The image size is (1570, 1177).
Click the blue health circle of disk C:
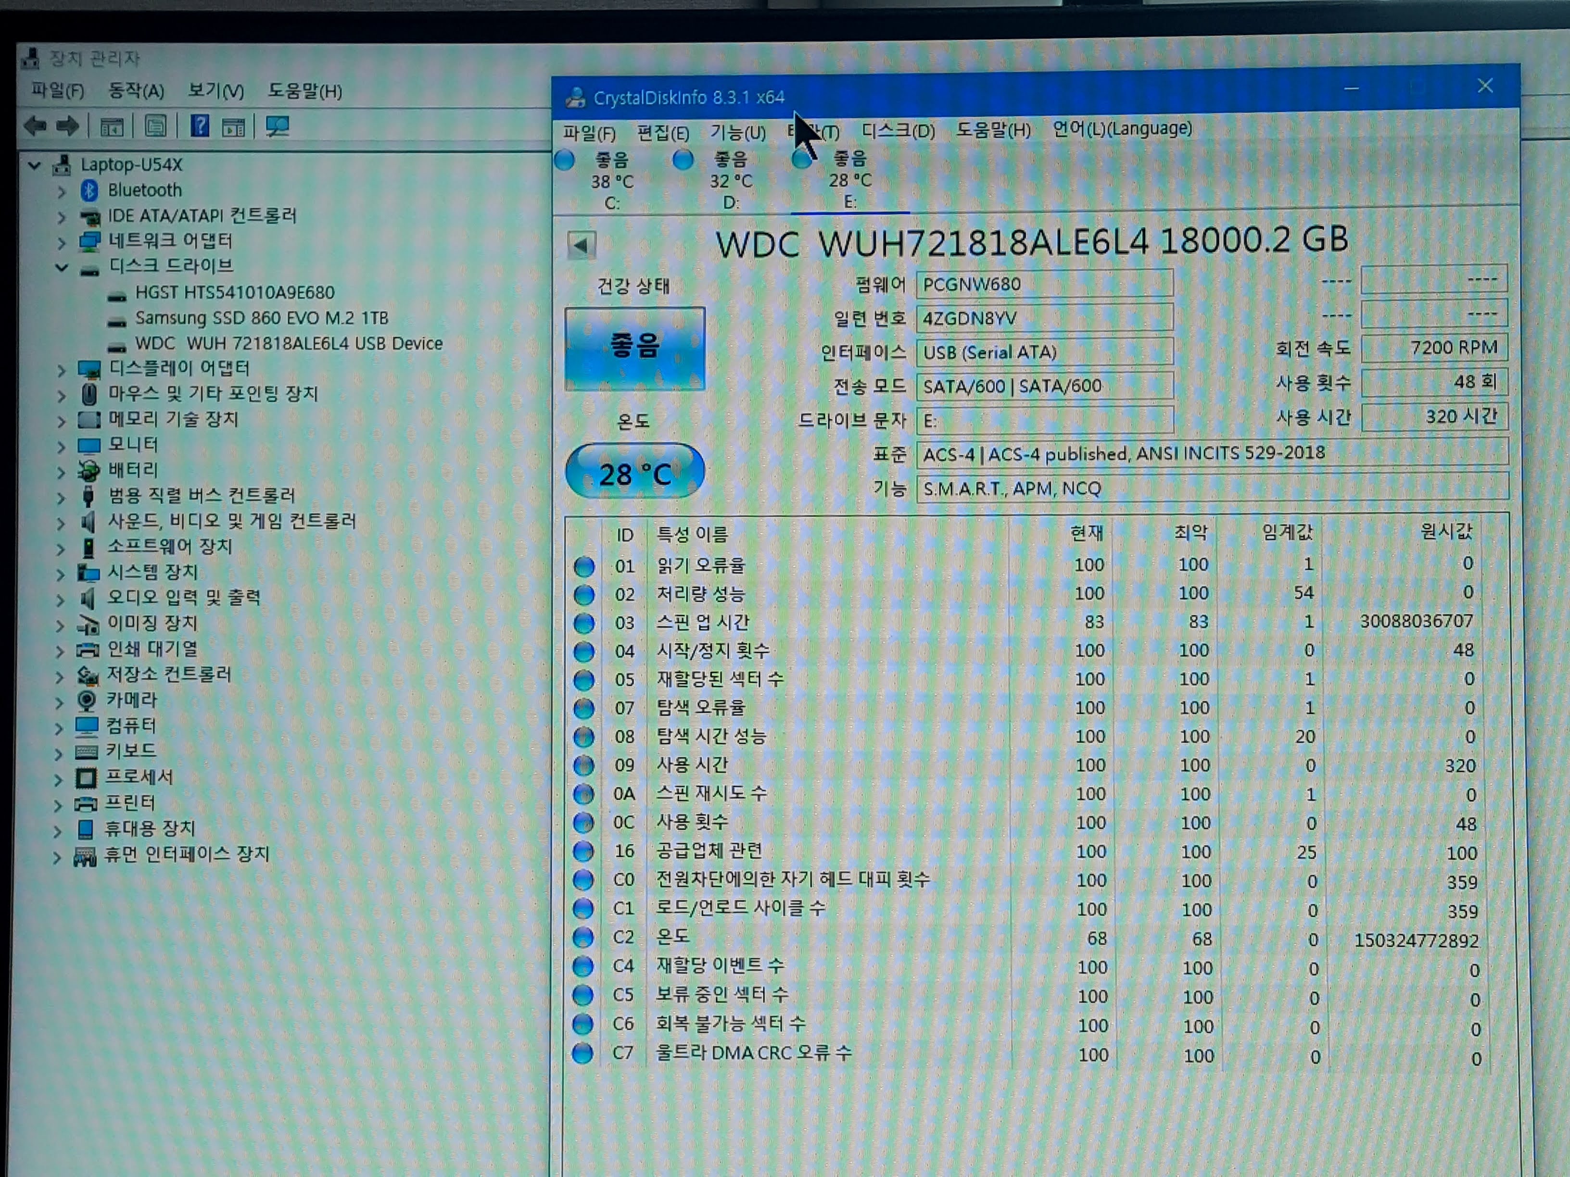[x=565, y=160]
